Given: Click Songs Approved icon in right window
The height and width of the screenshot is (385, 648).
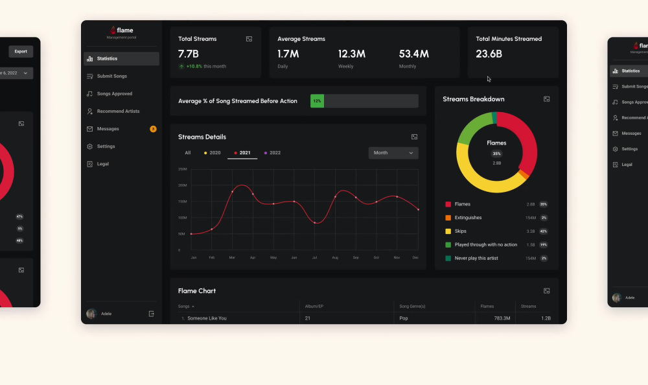Looking at the screenshot, I should tap(616, 102).
